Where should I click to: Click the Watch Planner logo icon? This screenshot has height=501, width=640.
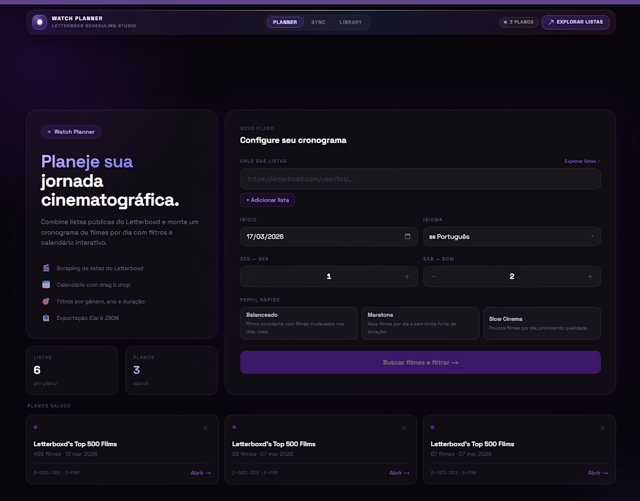(40, 22)
